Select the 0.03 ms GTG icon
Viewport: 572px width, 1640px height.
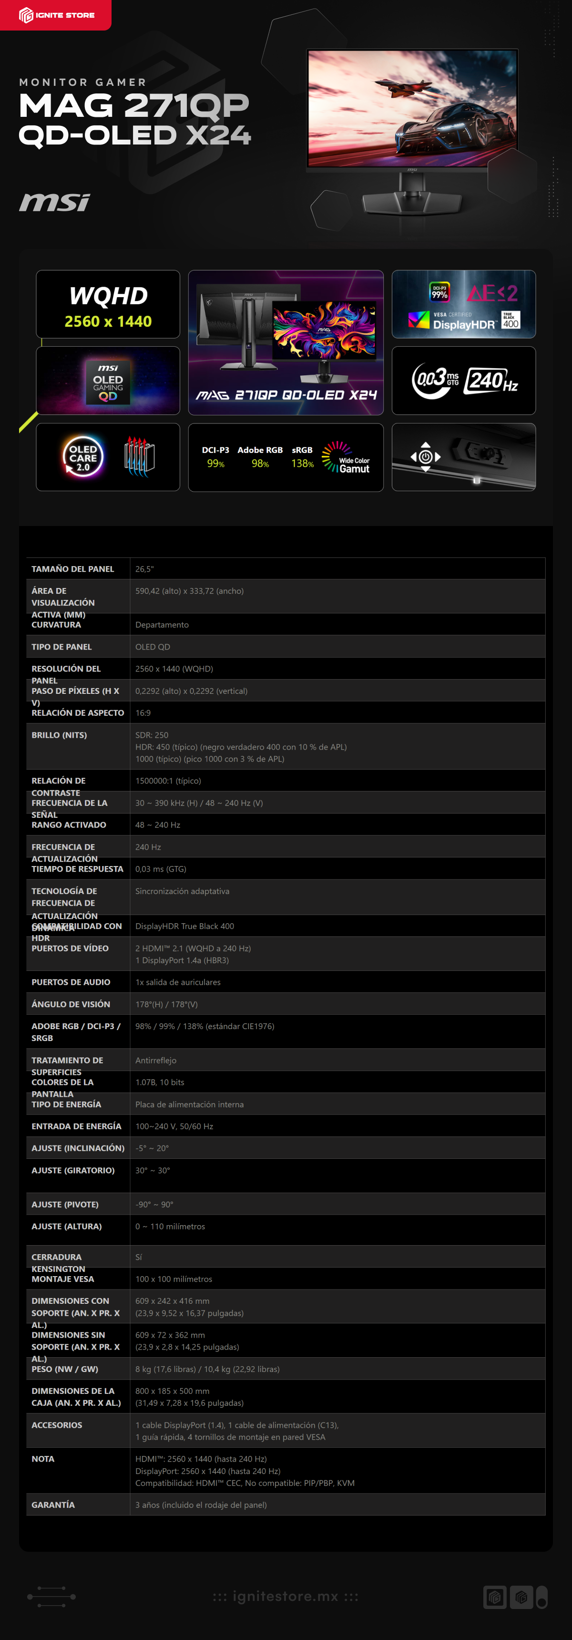coord(436,381)
